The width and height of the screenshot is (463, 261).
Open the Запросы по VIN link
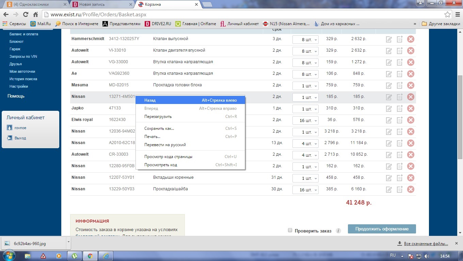pos(23,56)
